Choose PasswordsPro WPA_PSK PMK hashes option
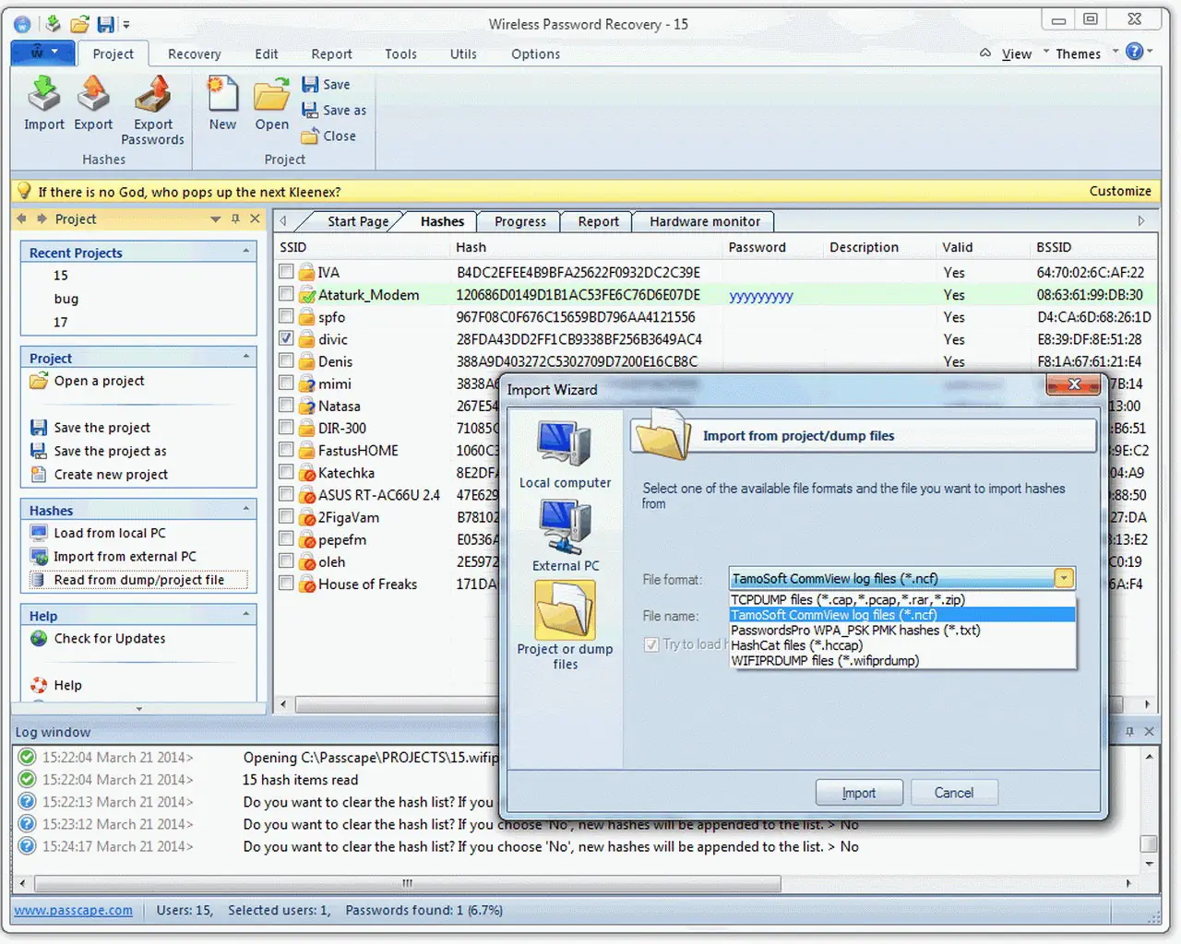Image resolution: width=1181 pixels, height=944 pixels. (902, 630)
